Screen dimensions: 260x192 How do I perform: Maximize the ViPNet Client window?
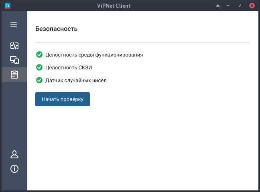point(240,6)
